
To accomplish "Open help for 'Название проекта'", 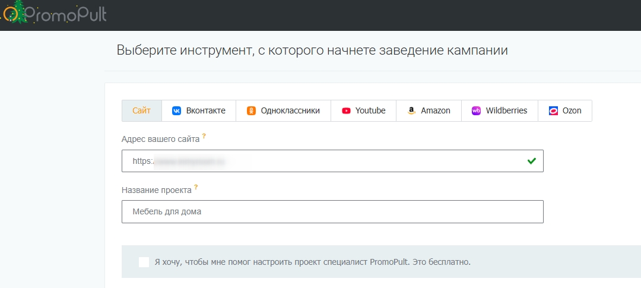I will 196,187.
